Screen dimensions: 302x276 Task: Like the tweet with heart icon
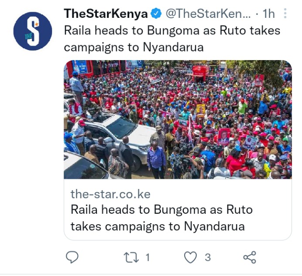(190, 257)
